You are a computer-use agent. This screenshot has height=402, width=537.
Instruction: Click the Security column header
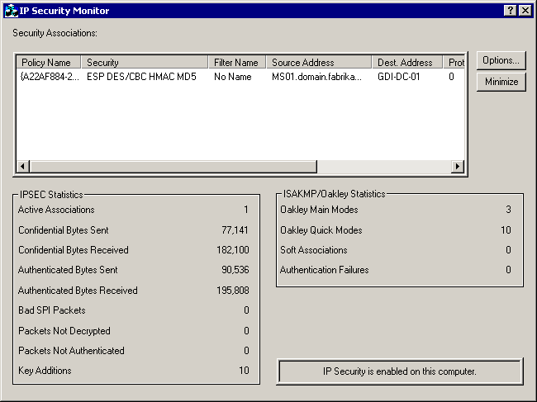point(145,63)
